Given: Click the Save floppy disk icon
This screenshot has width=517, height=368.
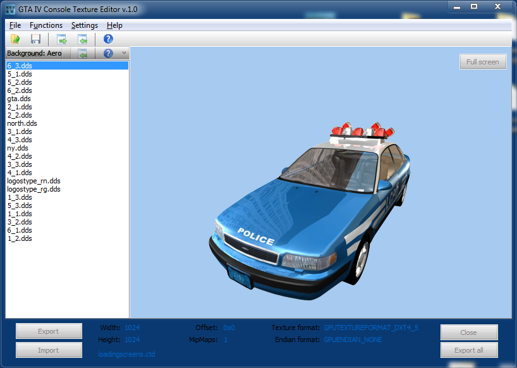Looking at the screenshot, I should tap(36, 39).
